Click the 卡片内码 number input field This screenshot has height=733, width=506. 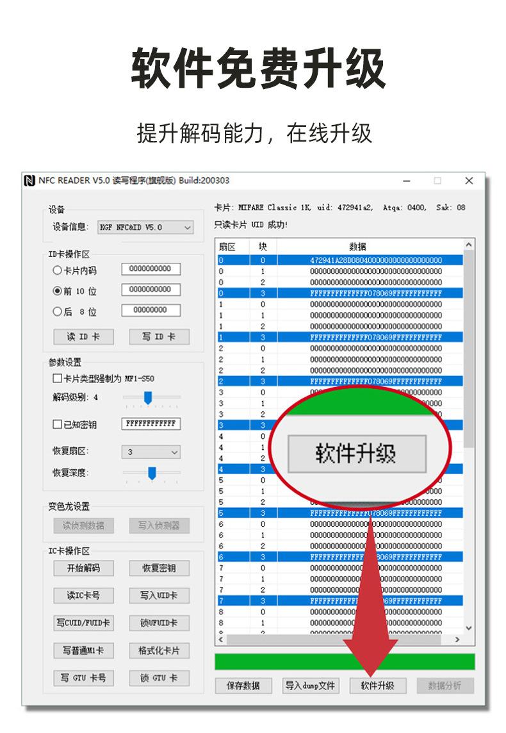151,269
